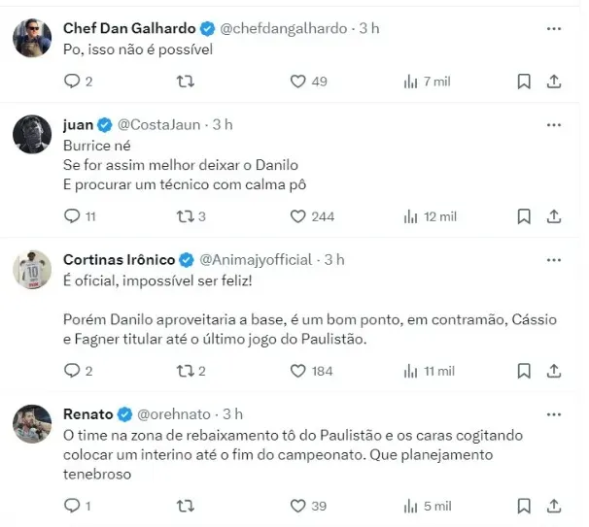The height and width of the screenshot is (527, 589).
Task: Retweet Chef Dan Galhardo's post
Action: 187,82
